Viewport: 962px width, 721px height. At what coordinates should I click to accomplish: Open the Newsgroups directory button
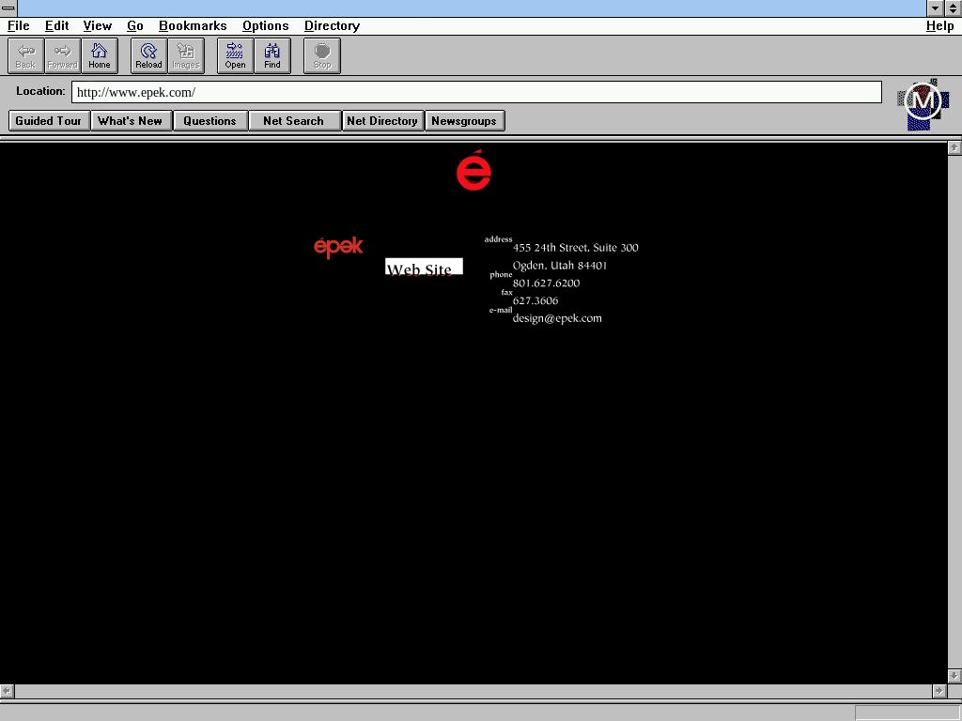click(x=464, y=121)
